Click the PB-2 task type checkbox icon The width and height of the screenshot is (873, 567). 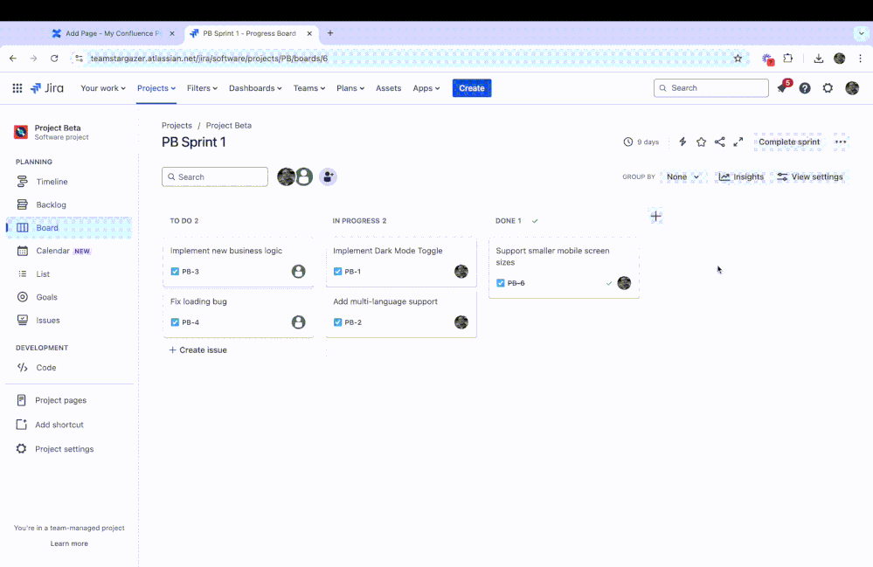[337, 322]
